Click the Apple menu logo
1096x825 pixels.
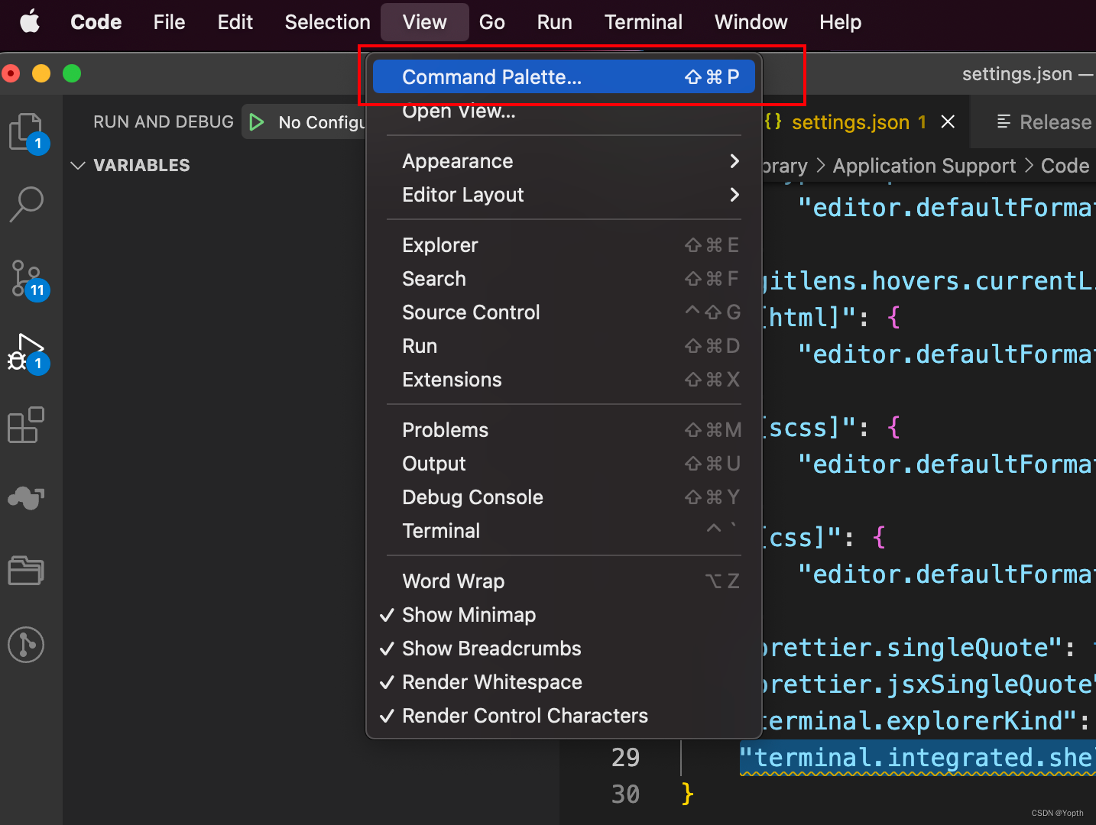[30, 21]
